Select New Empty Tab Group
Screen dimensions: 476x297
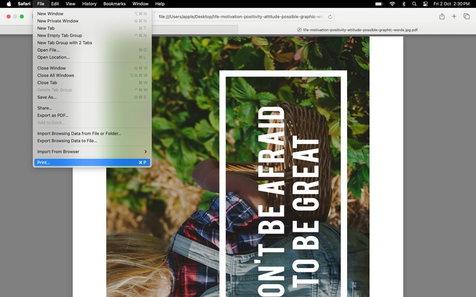click(92, 36)
